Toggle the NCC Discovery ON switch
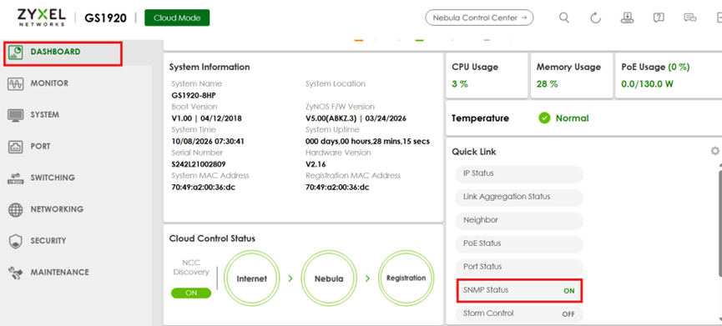 point(190,293)
